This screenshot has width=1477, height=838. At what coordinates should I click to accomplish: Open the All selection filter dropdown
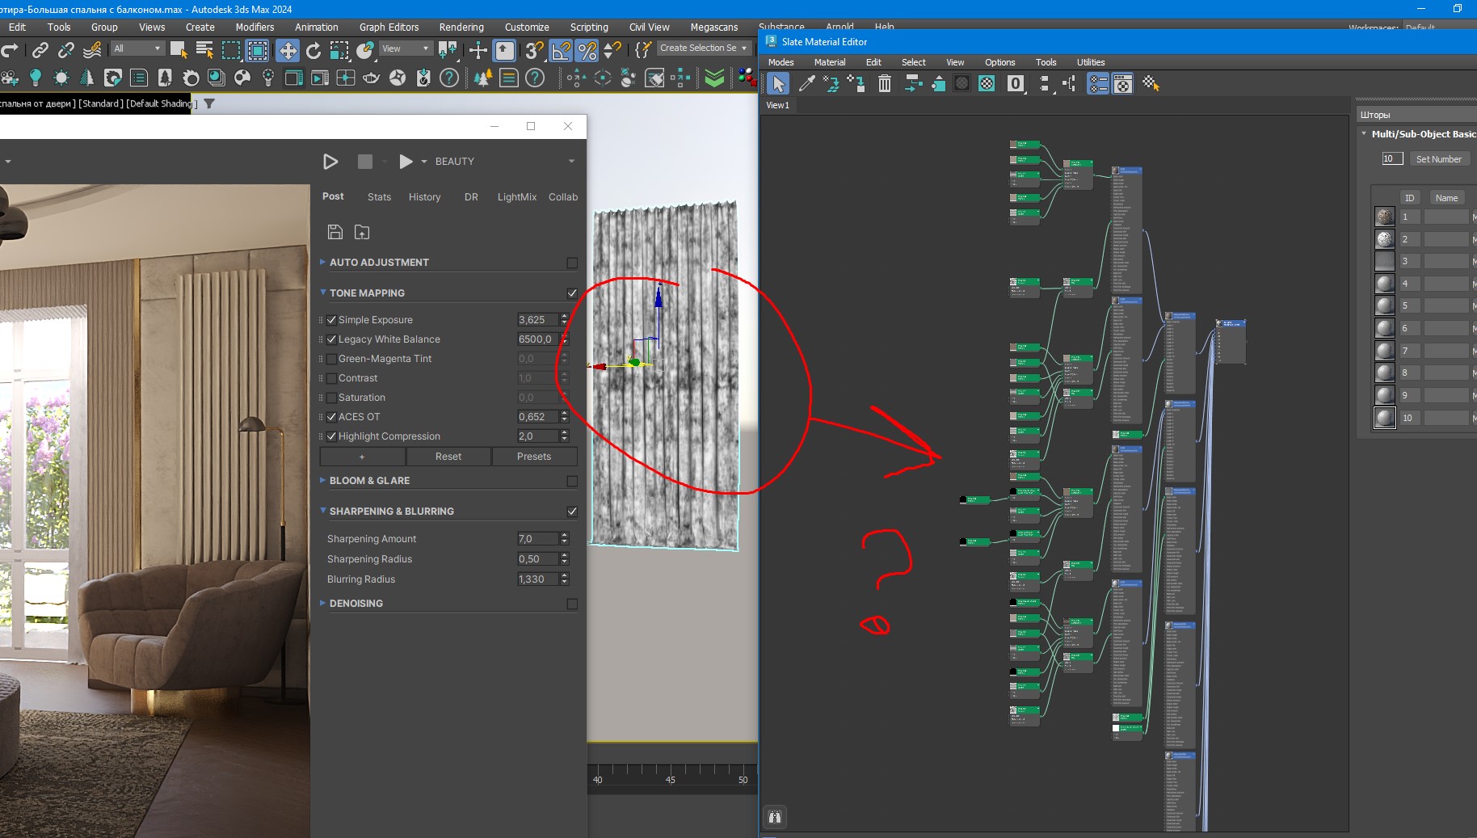pos(137,48)
